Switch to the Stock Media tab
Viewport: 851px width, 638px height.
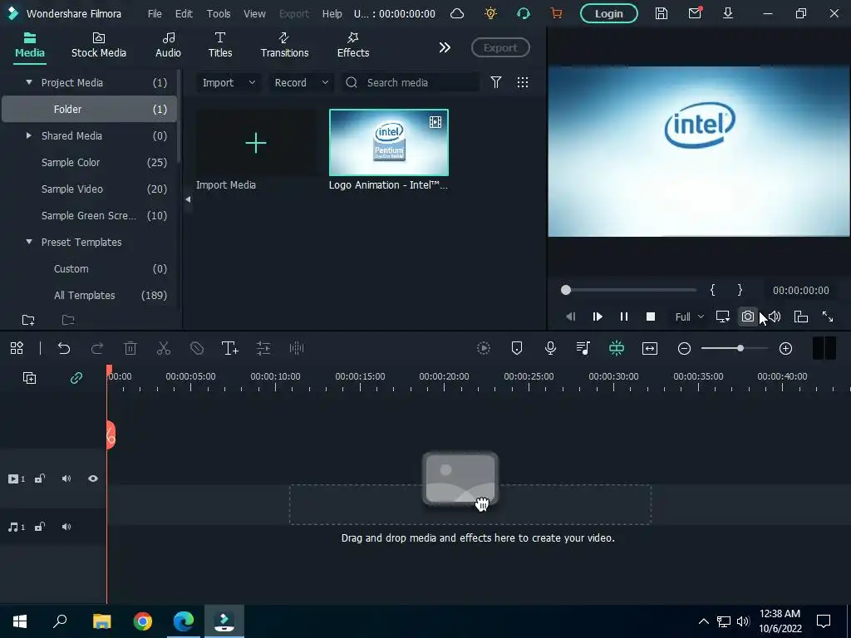pos(99,45)
